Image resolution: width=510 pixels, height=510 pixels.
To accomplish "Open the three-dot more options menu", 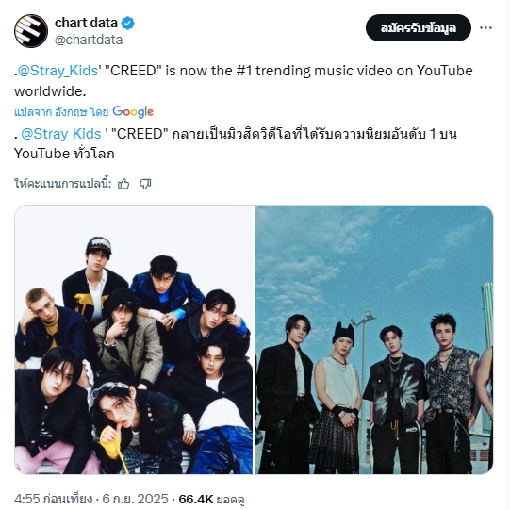I will pyautogui.click(x=485, y=28).
